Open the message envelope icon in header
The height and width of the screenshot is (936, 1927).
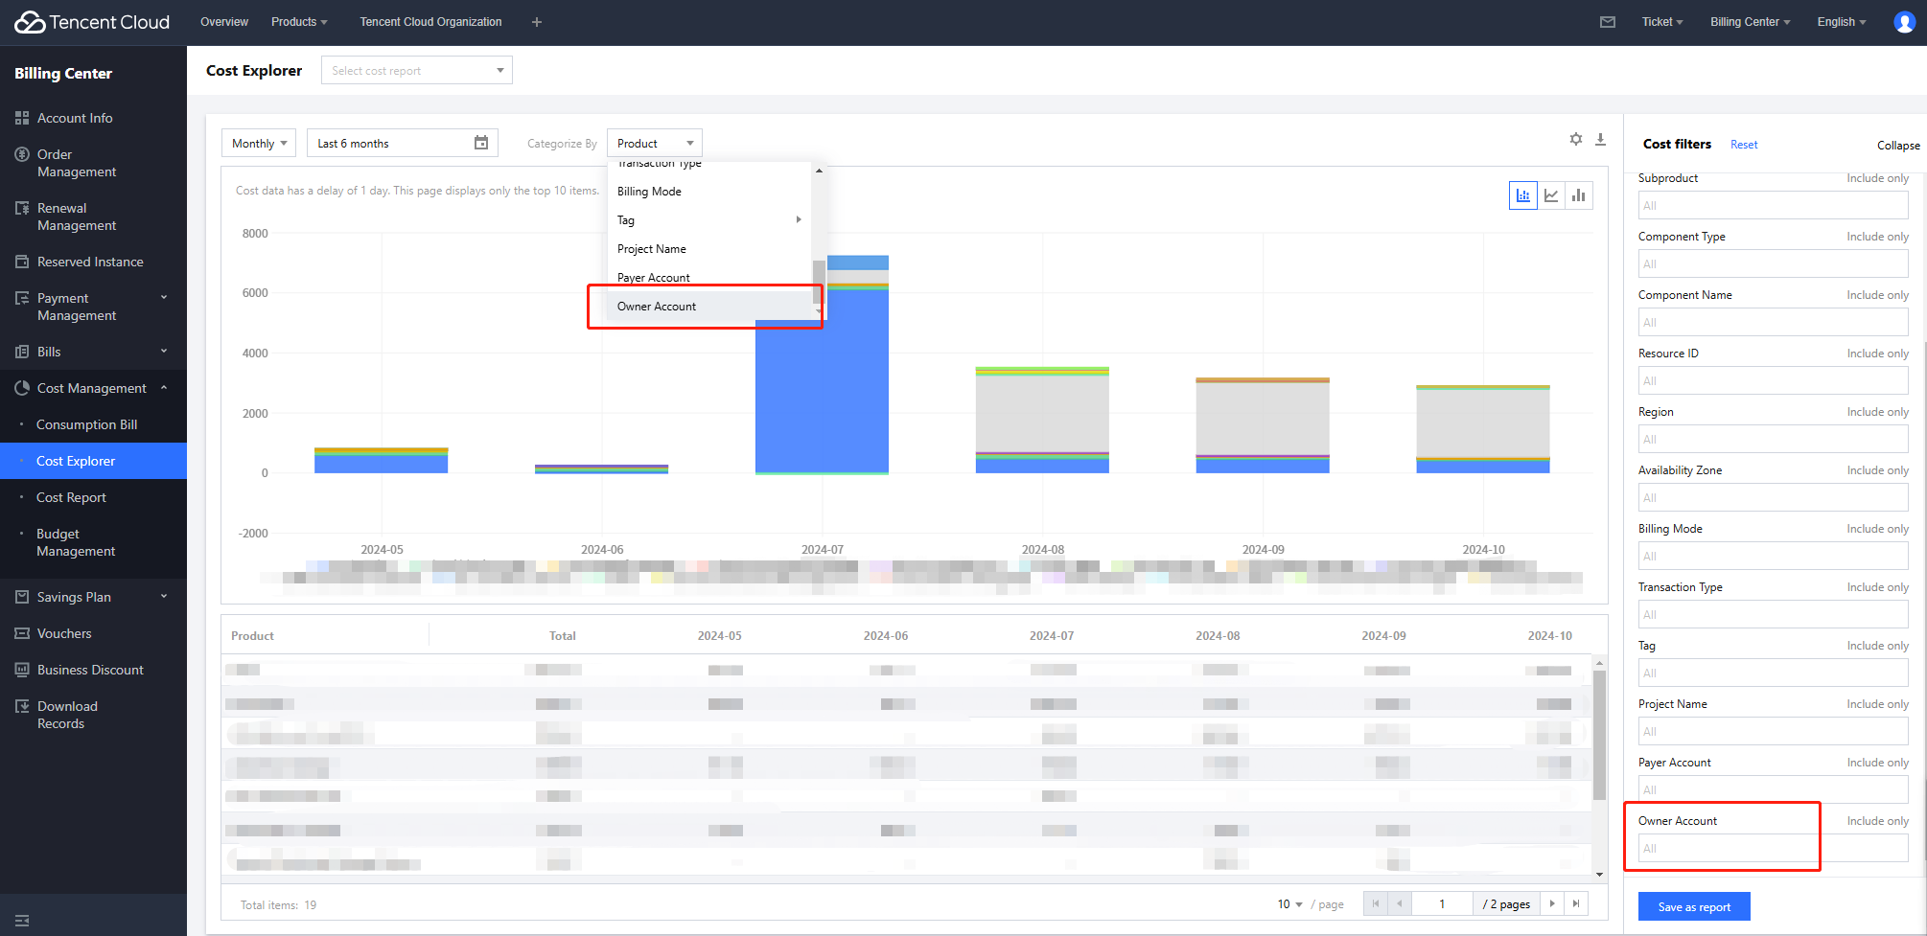click(1608, 22)
